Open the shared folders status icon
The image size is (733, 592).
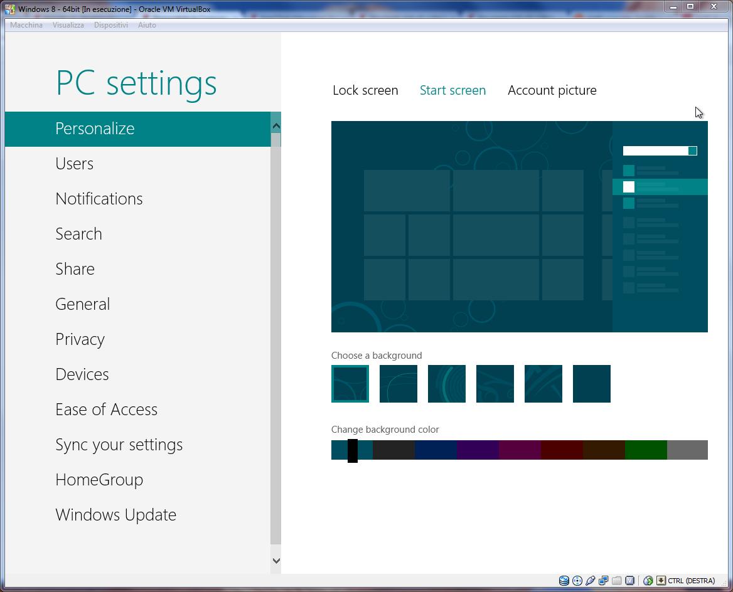pos(617,580)
